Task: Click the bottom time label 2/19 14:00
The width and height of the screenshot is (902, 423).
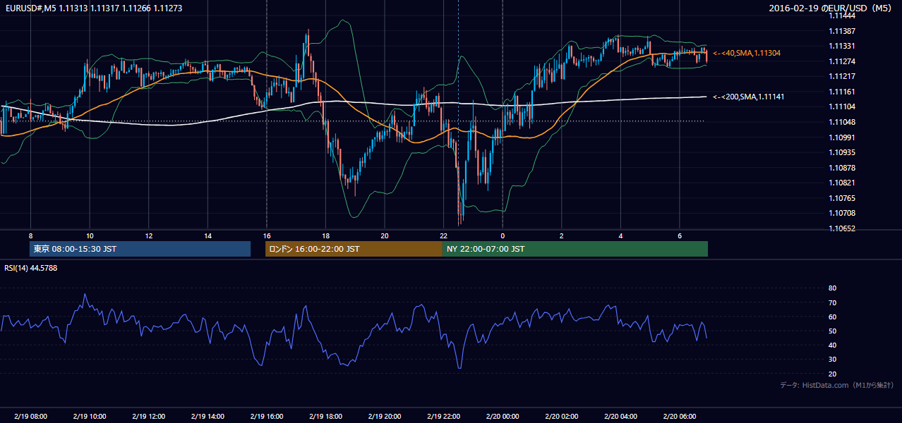Action: [x=208, y=417]
